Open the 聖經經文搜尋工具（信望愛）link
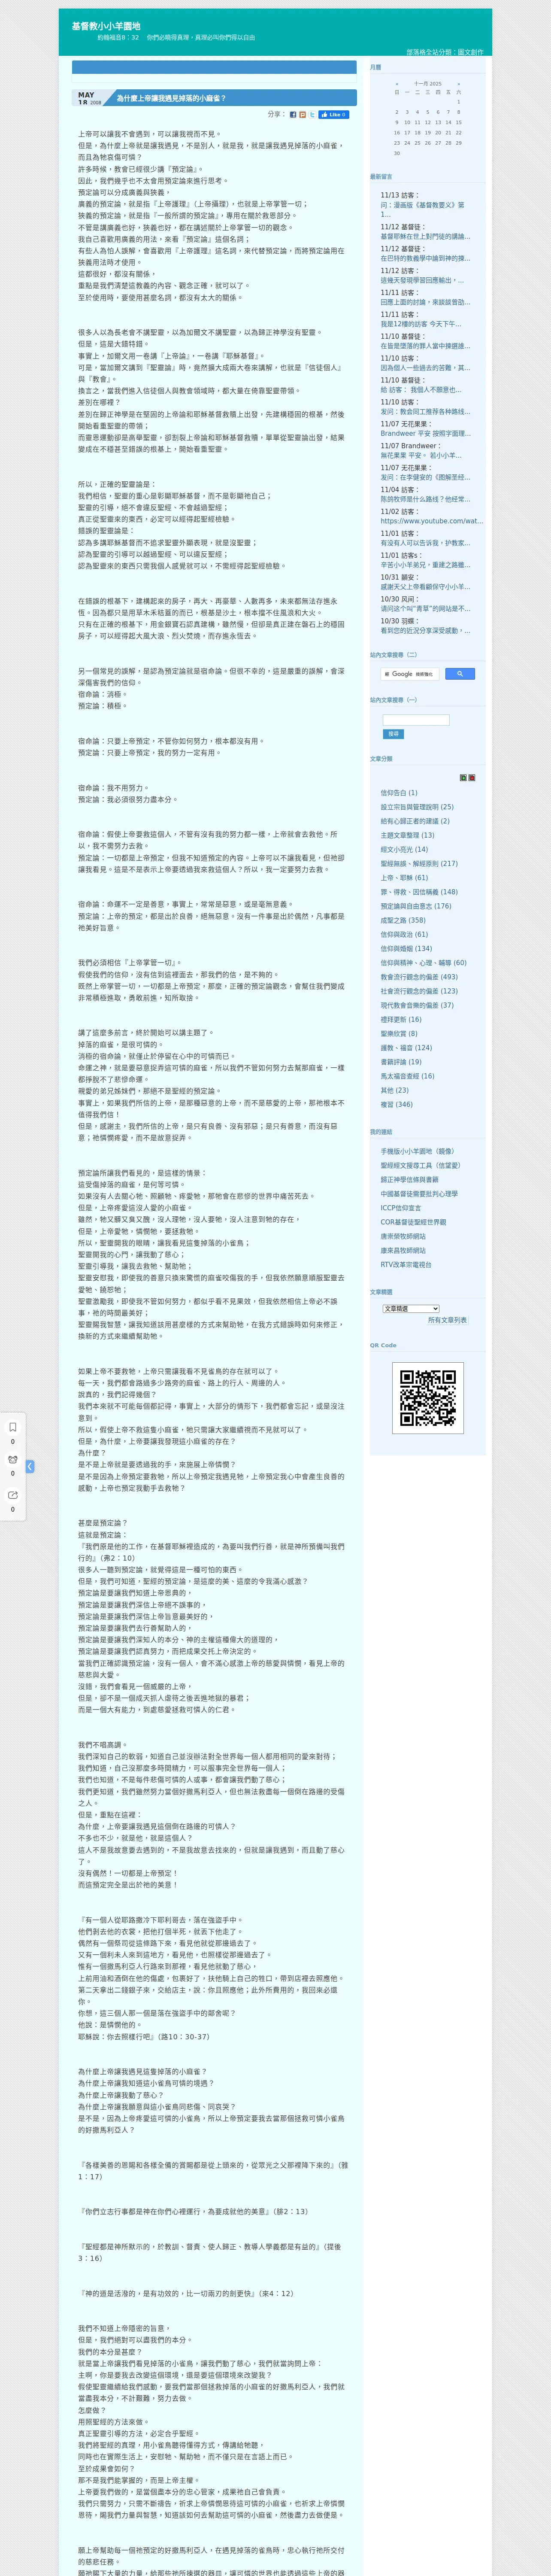Image resolution: width=551 pixels, height=2576 pixels. [420, 1165]
